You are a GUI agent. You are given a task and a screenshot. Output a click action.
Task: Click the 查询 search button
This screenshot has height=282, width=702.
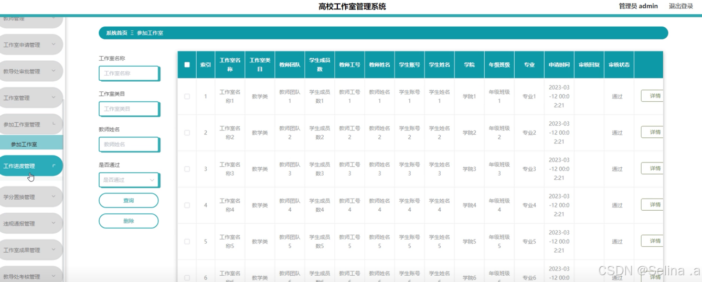tap(129, 200)
